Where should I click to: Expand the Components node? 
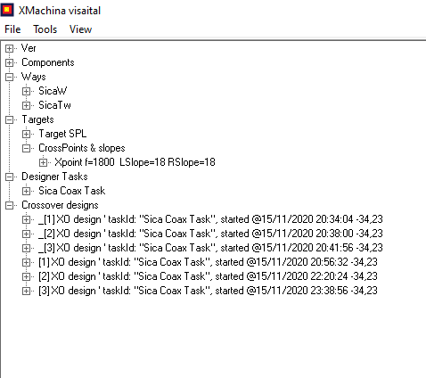[x=10, y=62]
